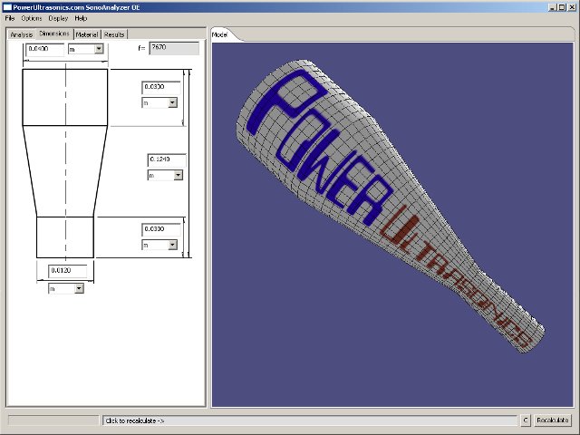Click the C button beside Recalculate
The image size is (580, 435).
tap(526, 420)
